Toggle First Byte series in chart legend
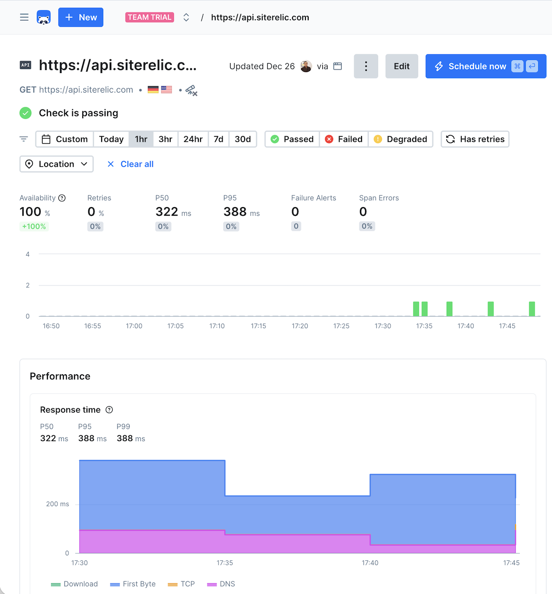The width and height of the screenshot is (552, 594). pos(133,584)
